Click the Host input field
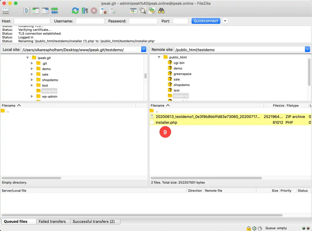The image size is (312, 231). [x=32, y=21]
